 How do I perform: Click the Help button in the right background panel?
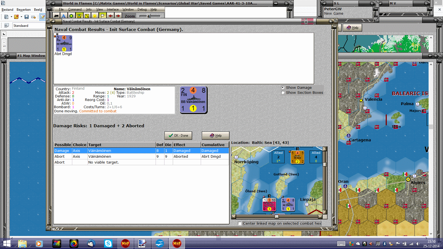(x=352, y=28)
